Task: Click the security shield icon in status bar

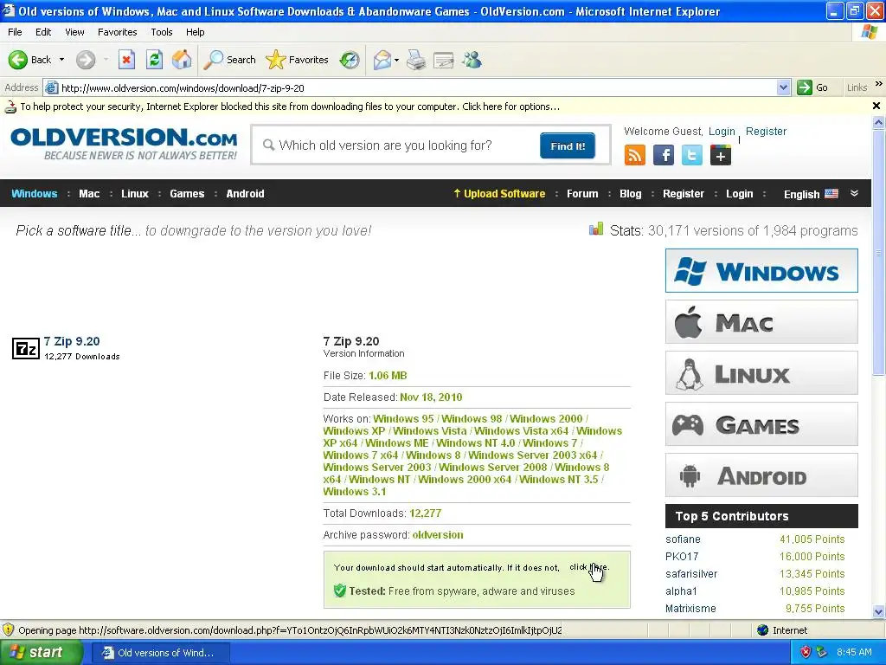Action: point(8,630)
